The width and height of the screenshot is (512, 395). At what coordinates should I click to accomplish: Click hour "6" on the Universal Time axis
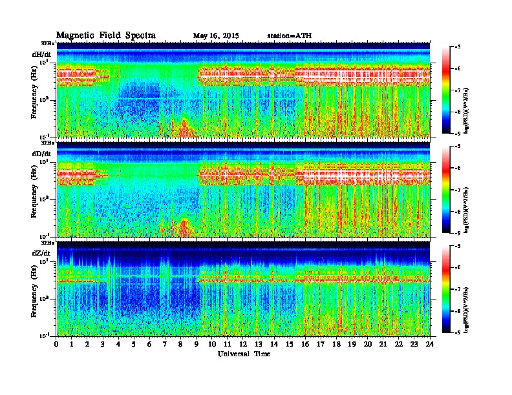149,344
